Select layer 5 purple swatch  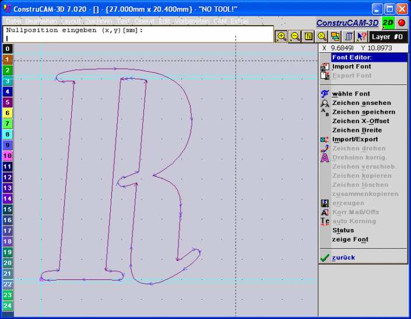8,102
